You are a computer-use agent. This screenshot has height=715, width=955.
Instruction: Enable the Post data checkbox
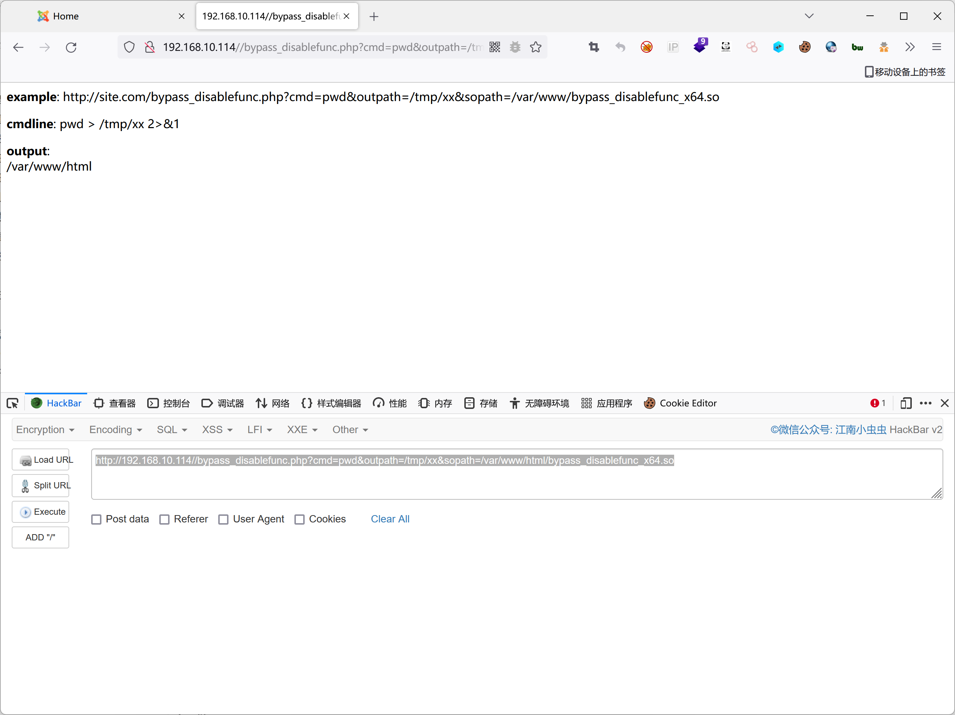click(96, 520)
